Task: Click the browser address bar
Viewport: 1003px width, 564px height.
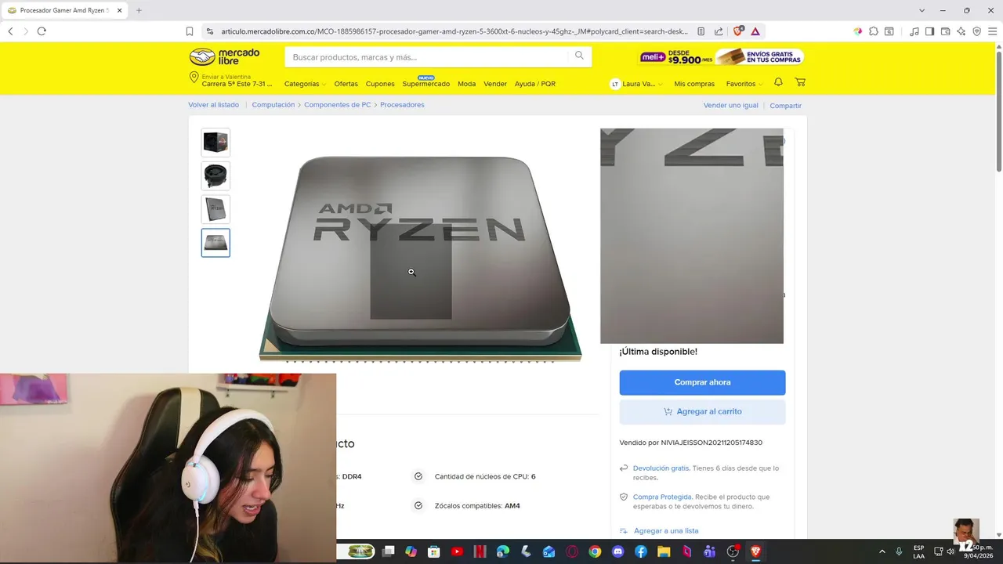Action: [454, 31]
